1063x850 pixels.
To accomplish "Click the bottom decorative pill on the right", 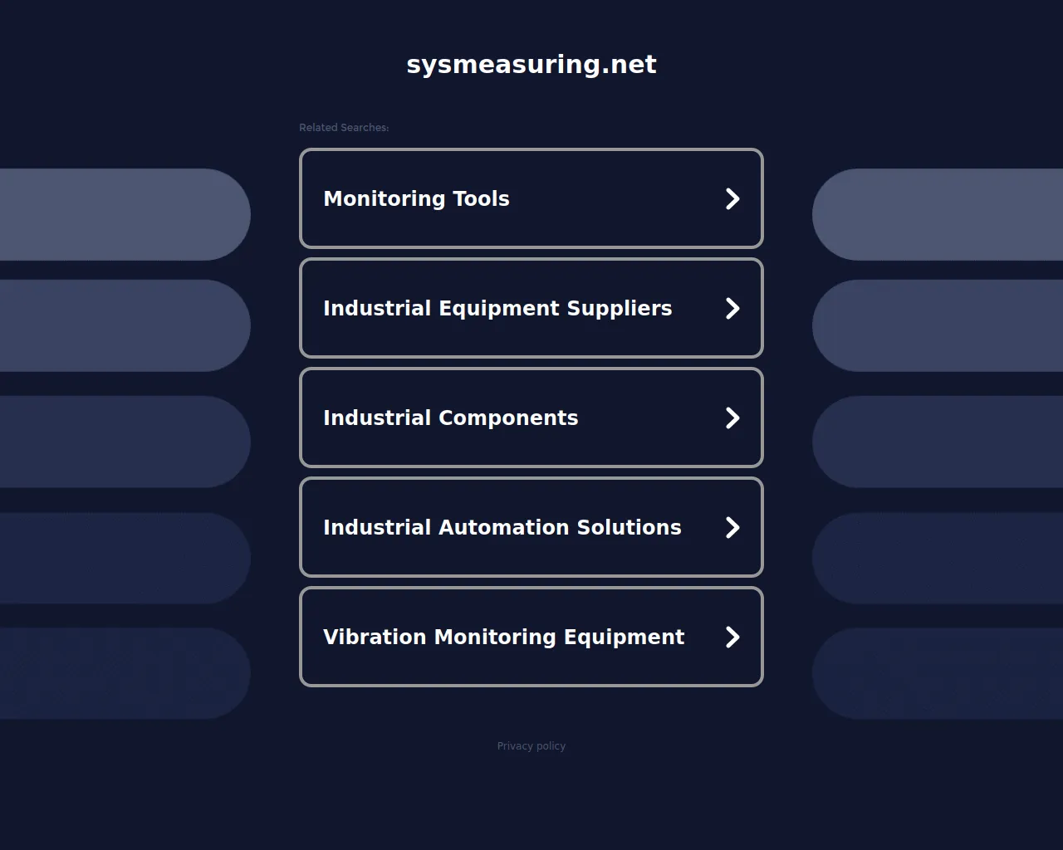I will coord(938,673).
